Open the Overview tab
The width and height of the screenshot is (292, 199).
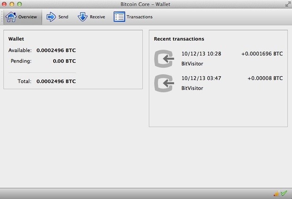(x=23, y=17)
